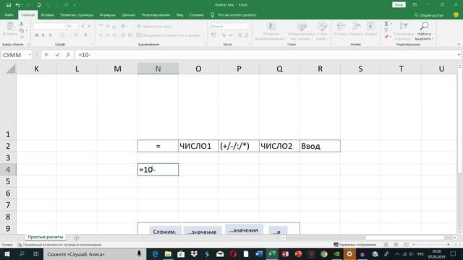Confirm the formula with checkmark button
Viewport: 463px width, 260px height.
pos(57,55)
